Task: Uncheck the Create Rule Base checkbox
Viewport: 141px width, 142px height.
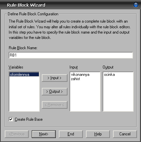Action: 11,119
